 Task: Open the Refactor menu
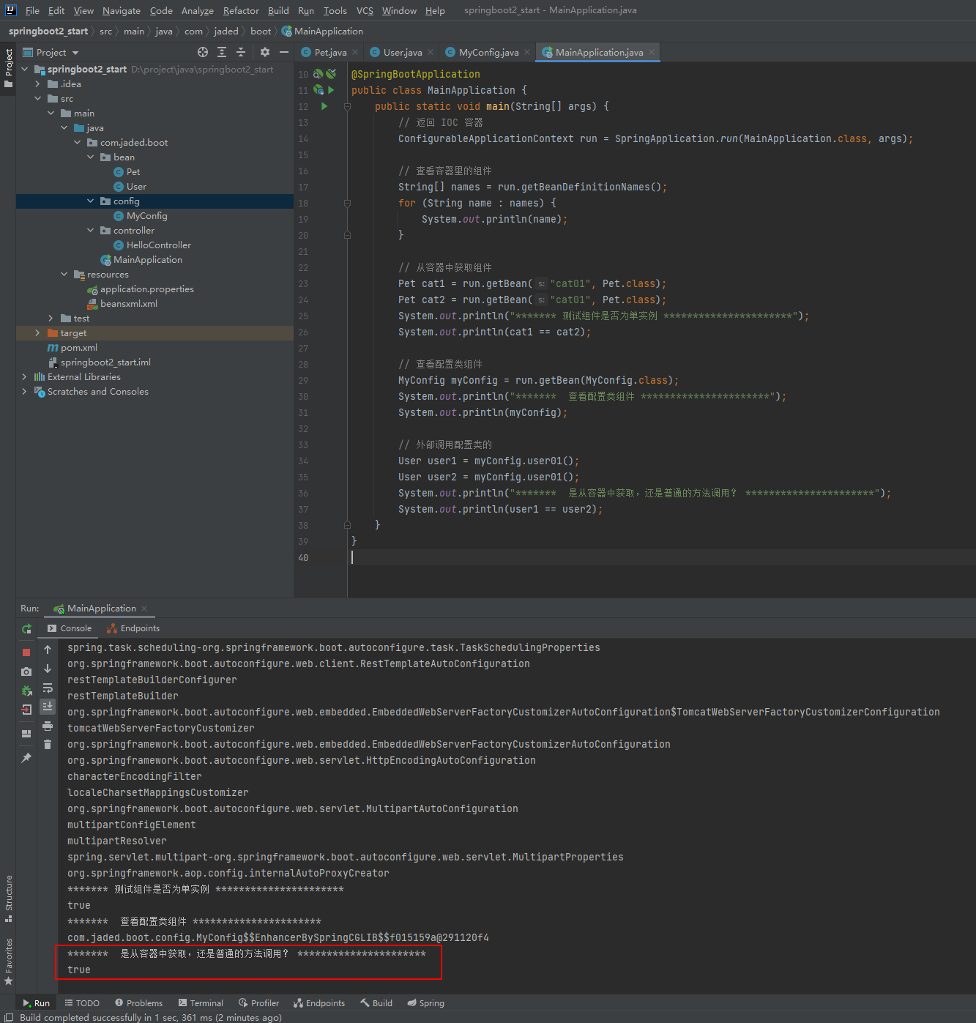(241, 10)
